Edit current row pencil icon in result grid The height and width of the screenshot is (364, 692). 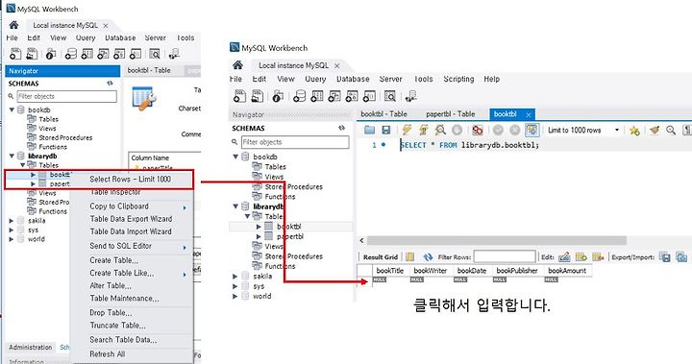point(564,256)
